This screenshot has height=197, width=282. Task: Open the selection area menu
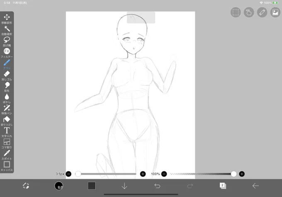click(236, 12)
